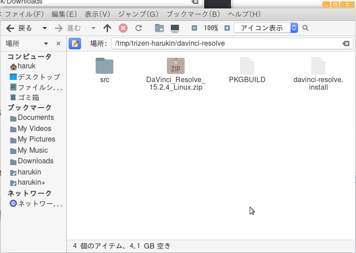This screenshot has width=356, height=253.
Task: Click the PKGBUILD file name label
Action: click(247, 80)
